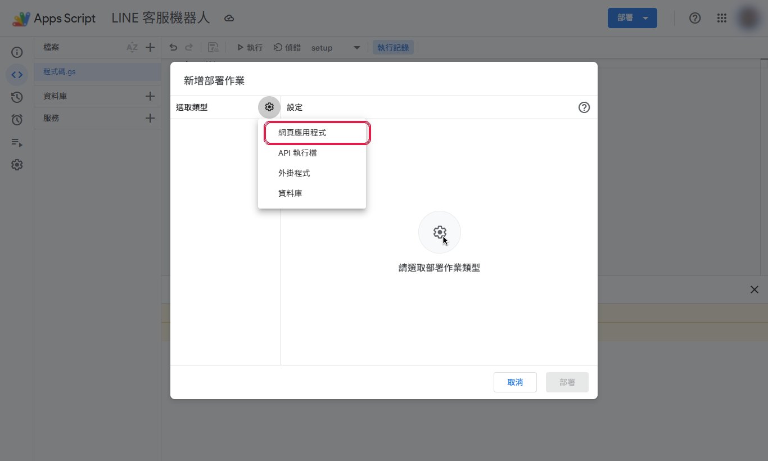Add a library with the 資料庫 plus
The height and width of the screenshot is (461, 768).
[150, 96]
